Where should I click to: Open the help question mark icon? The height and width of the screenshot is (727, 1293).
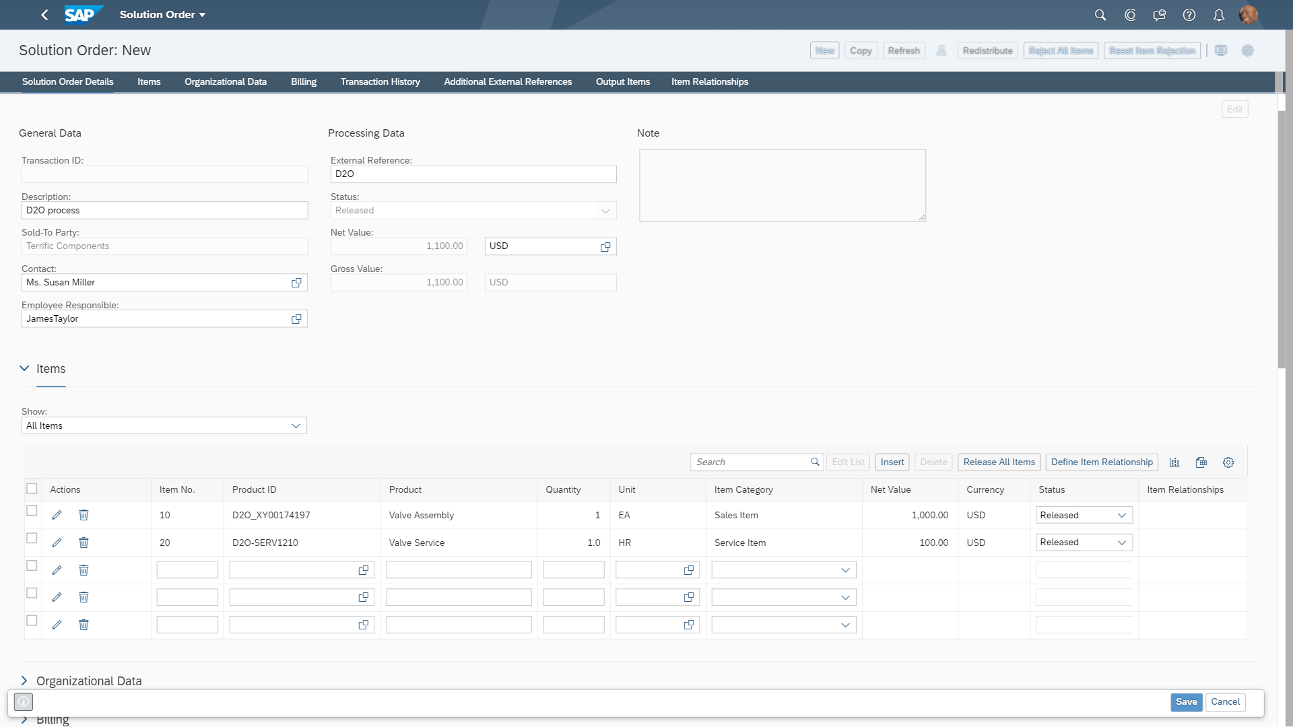click(1189, 15)
